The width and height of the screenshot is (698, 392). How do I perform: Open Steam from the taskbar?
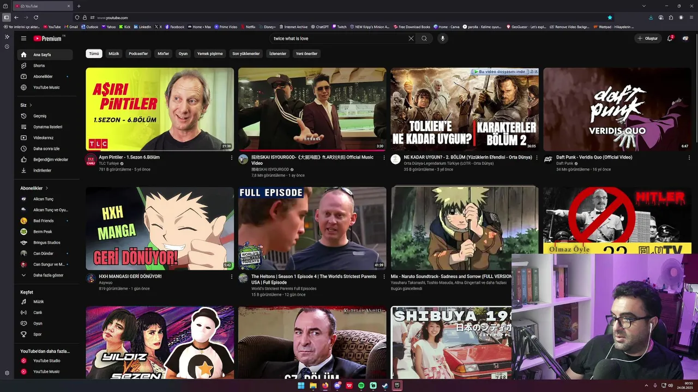tap(385, 385)
